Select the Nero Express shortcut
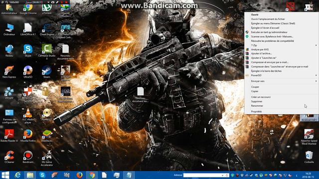Viewport: 319px width, 179px height. (9, 72)
